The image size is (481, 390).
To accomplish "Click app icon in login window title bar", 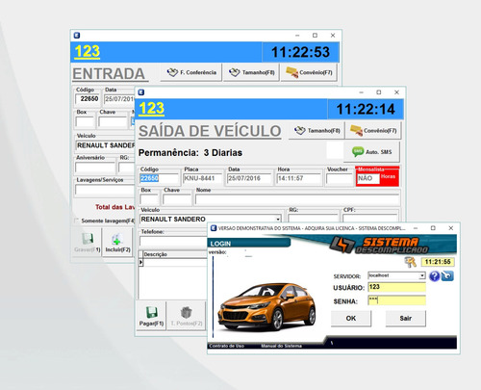I will [x=214, y=228].
